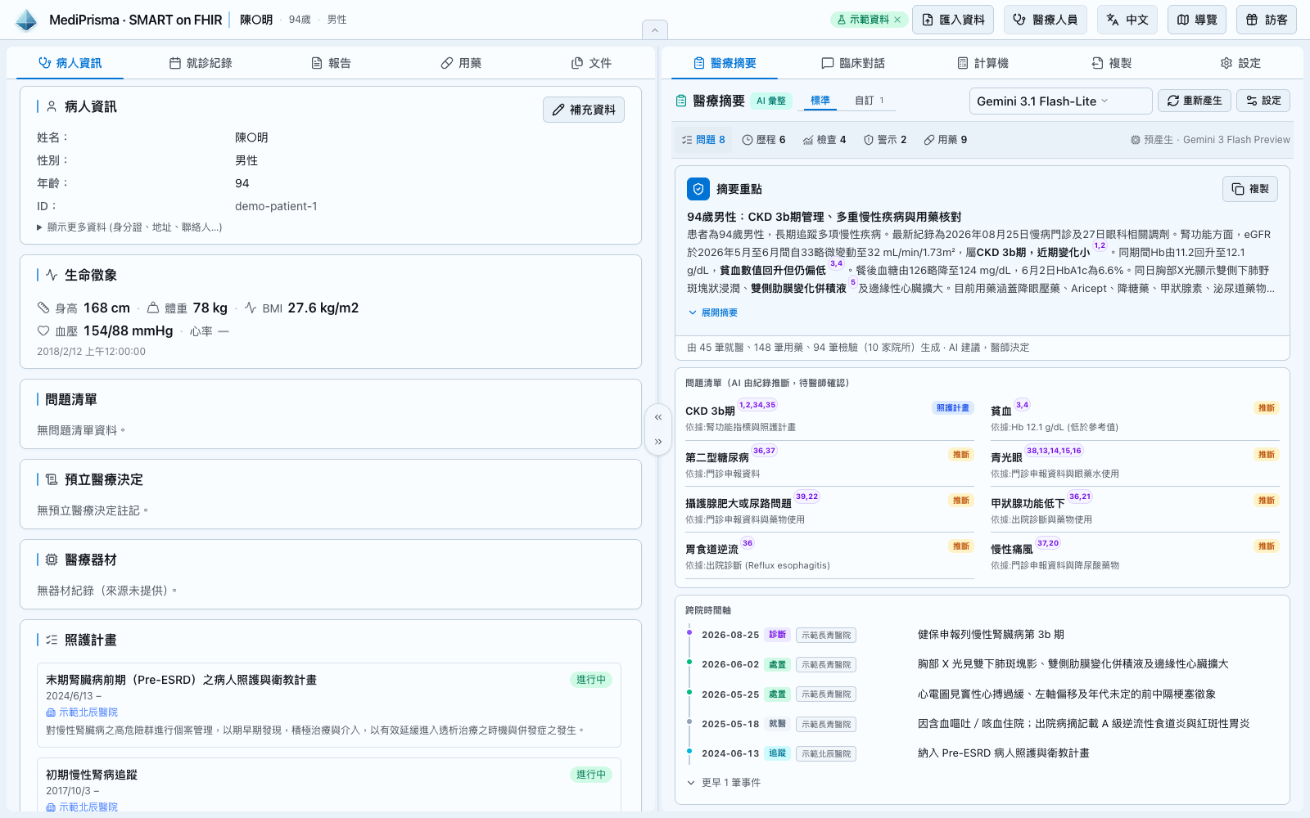Switch language via 中文 button
The height and width of the screenshot is (818, 1310).
coord(1127,20)
